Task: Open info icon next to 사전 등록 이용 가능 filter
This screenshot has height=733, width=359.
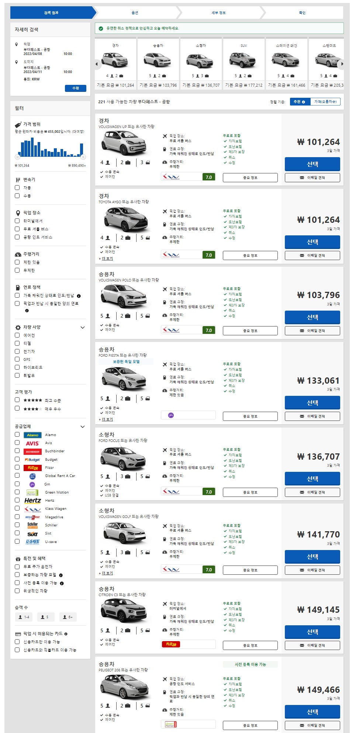Action: pyautogui.click(x=62, y=583)
